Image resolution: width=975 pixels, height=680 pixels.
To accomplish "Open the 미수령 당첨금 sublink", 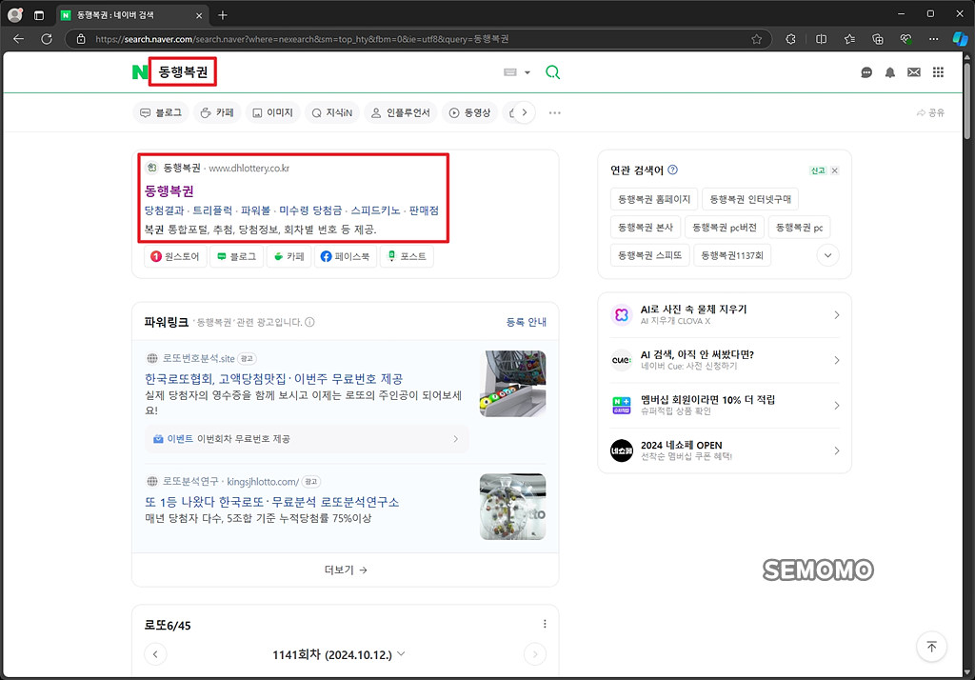I will (x=310, y=210).
